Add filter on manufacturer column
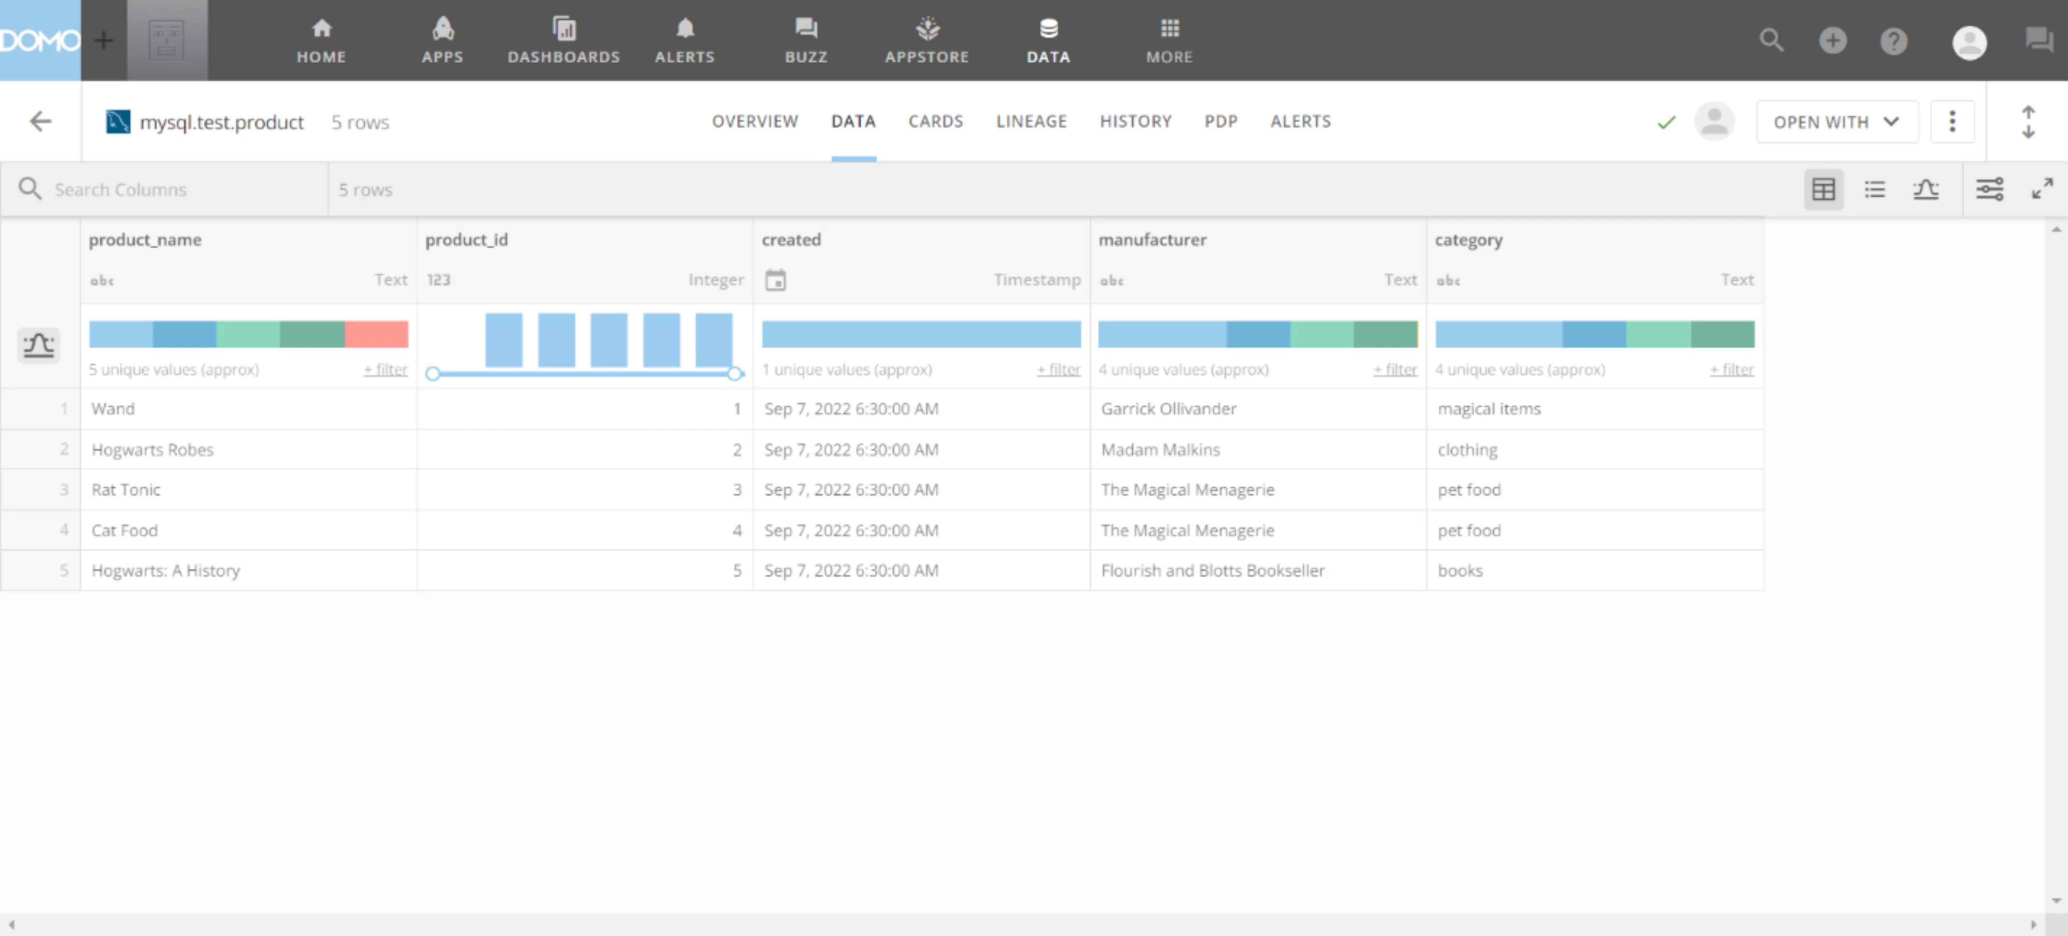The height and width of the screenshot is (936, 2068). (x=1395, y=369)
